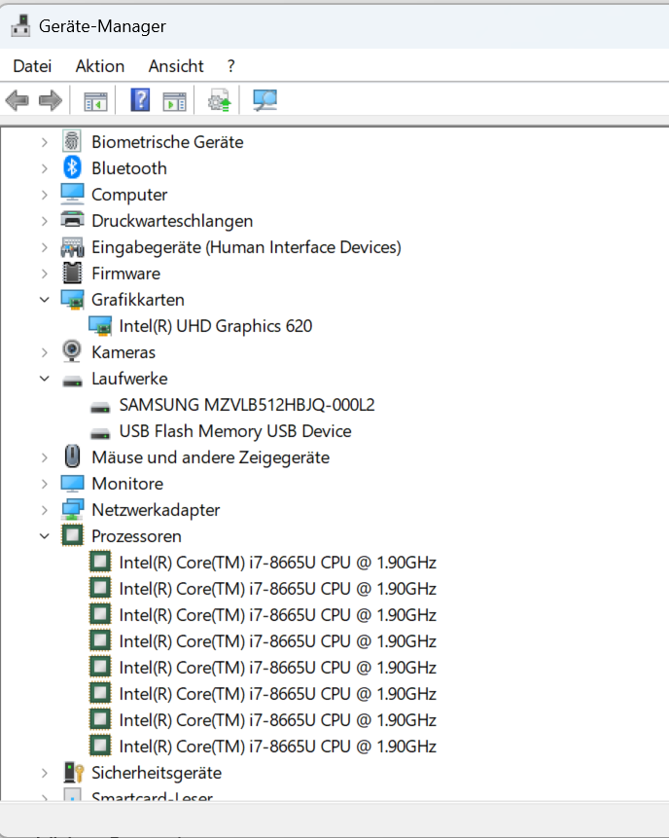669x838 pixels.
Task: Expand the Biometrische Geräte category
Action: 45,142
